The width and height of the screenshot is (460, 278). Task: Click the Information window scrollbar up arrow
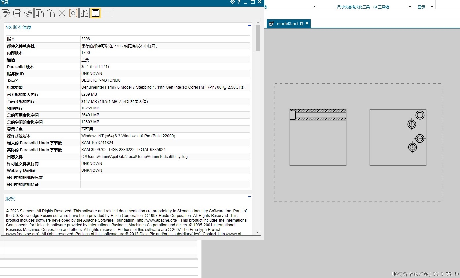tap(258, 23)
